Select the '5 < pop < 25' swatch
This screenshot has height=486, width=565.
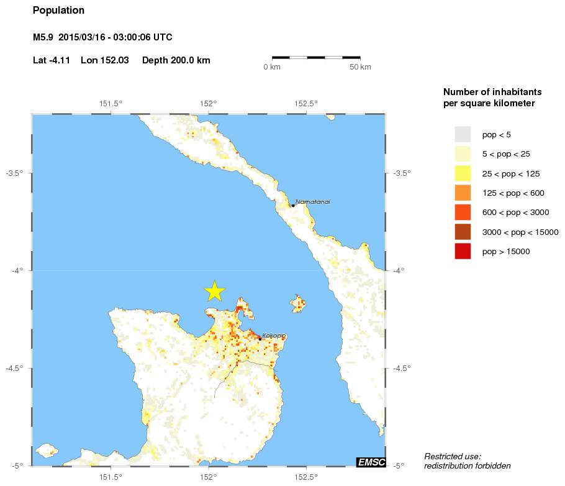pos(463,154)
